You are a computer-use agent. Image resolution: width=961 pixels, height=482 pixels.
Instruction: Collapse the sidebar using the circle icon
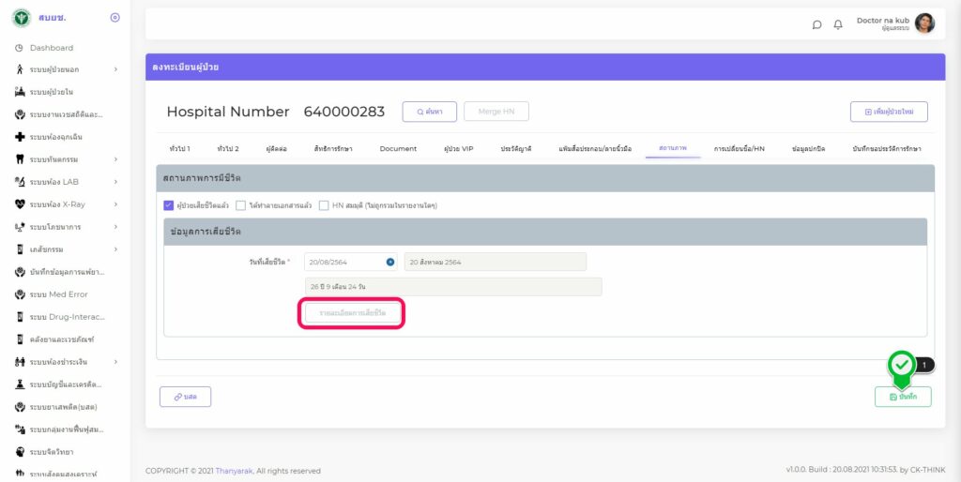114,18
